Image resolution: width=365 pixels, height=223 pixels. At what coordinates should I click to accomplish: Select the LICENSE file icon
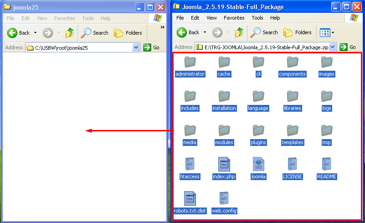coord(293,164)
